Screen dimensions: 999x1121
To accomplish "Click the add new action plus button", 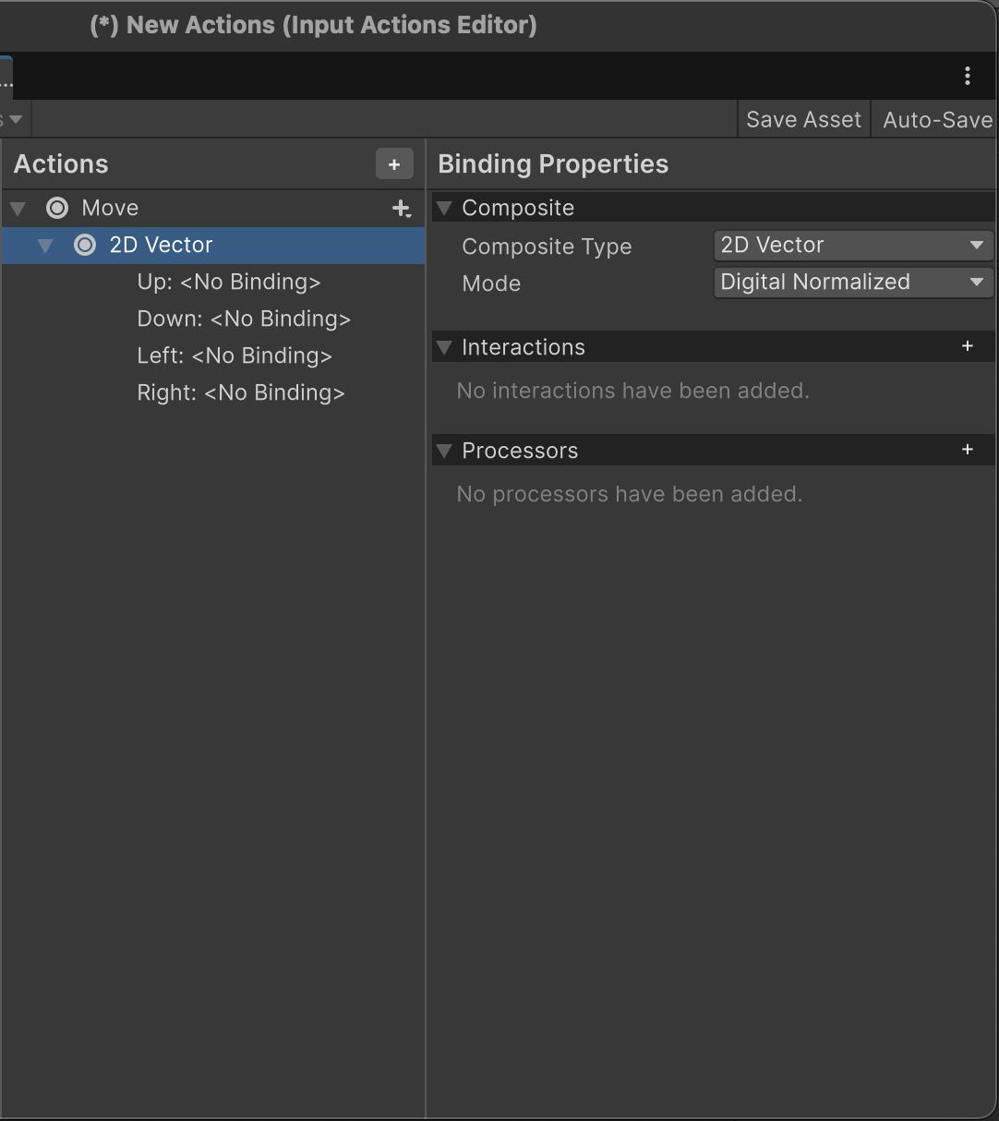I will pos(394,164).
